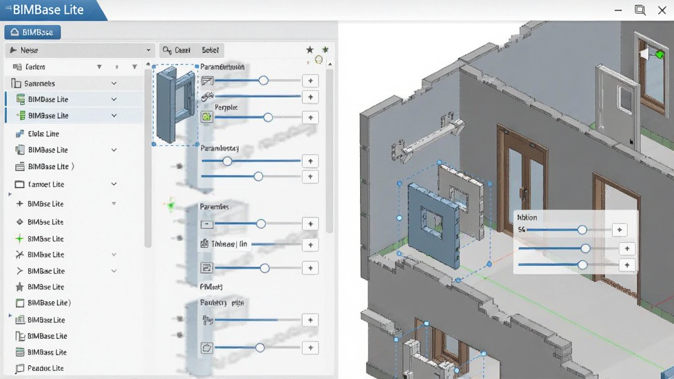Maximize the BIMBase Lite window
This screenshot has height=379, width=674.
pyautogui.click(x=640, y=10)
